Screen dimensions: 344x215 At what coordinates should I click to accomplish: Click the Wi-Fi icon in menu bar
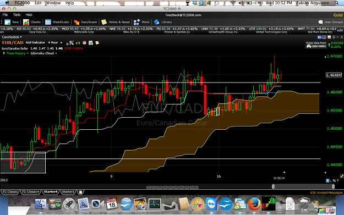[x=233, y=3]
